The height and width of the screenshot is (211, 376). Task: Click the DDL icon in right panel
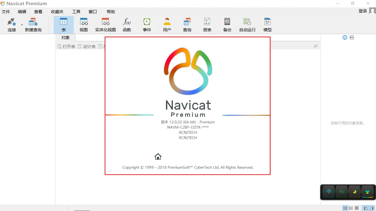tap(352, 37)
